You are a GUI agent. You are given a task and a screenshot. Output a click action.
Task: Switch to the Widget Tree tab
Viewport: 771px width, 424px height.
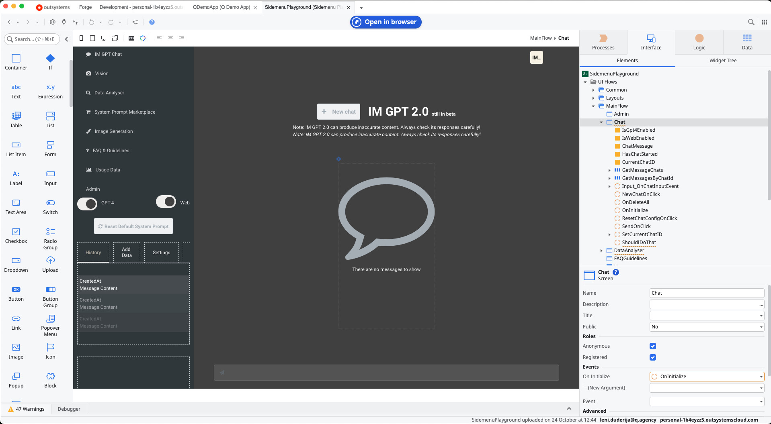click(722, 60)
